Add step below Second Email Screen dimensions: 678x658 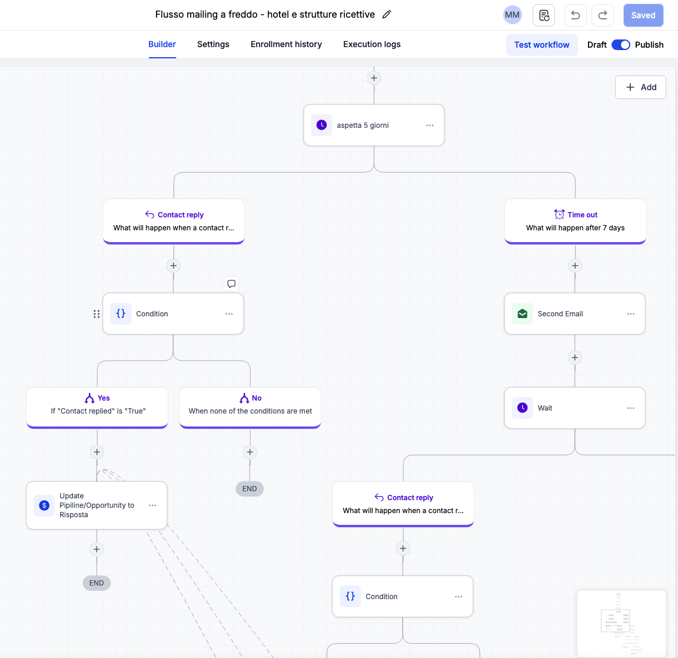pos(574,358)
